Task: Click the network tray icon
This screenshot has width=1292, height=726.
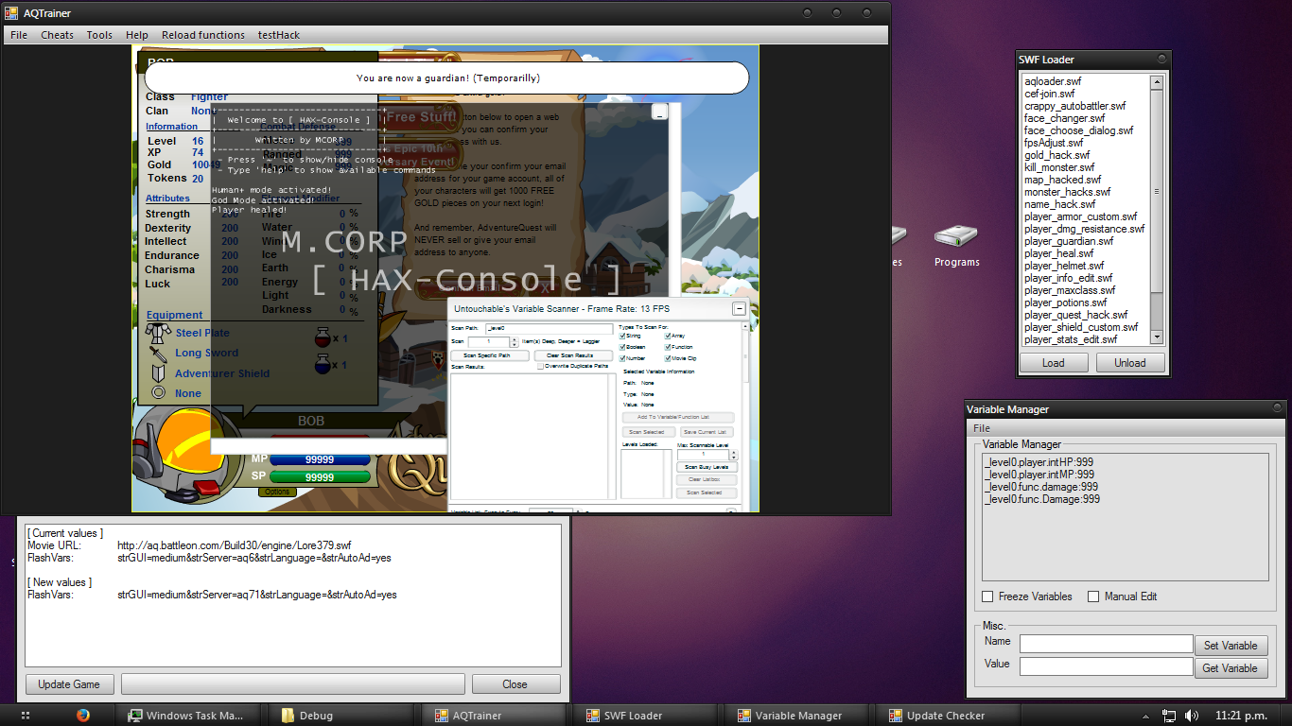Action: [x=1169, y=716]
